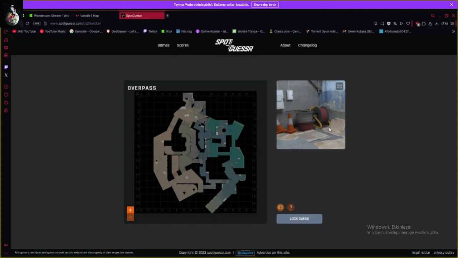
Task: Open the settings gear icon in sidebar
Action: 6,111
